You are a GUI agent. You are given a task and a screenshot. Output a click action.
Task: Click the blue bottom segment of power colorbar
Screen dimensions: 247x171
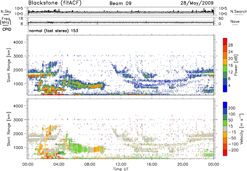pyautogui.click(x=225, y=89)
